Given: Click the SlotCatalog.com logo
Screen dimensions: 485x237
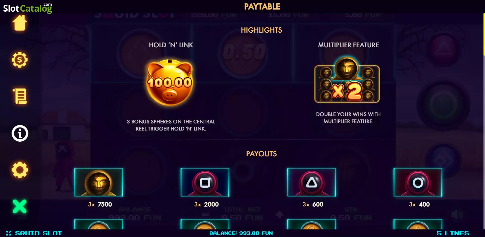Looking at the screenshot, I should click(x=28, y=8).
